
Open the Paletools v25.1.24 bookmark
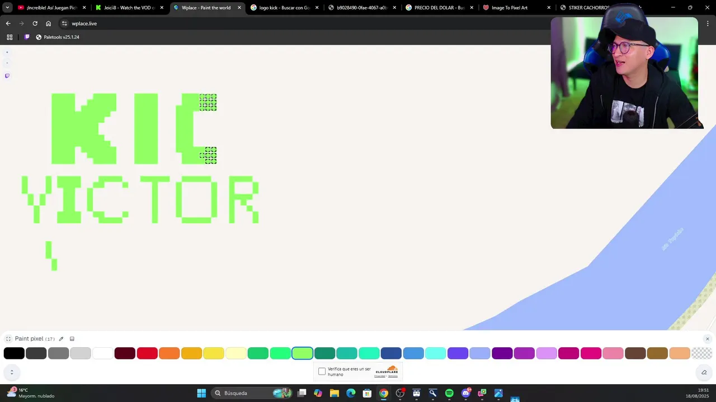tap(57, 37)
